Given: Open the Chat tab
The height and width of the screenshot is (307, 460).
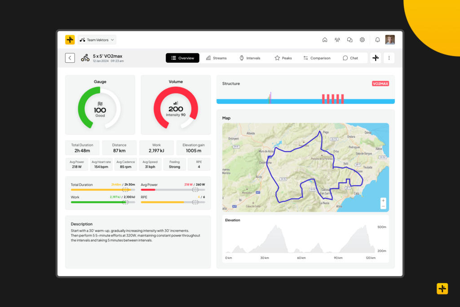Looking at the screenshot, I should [x=350, y=58].
